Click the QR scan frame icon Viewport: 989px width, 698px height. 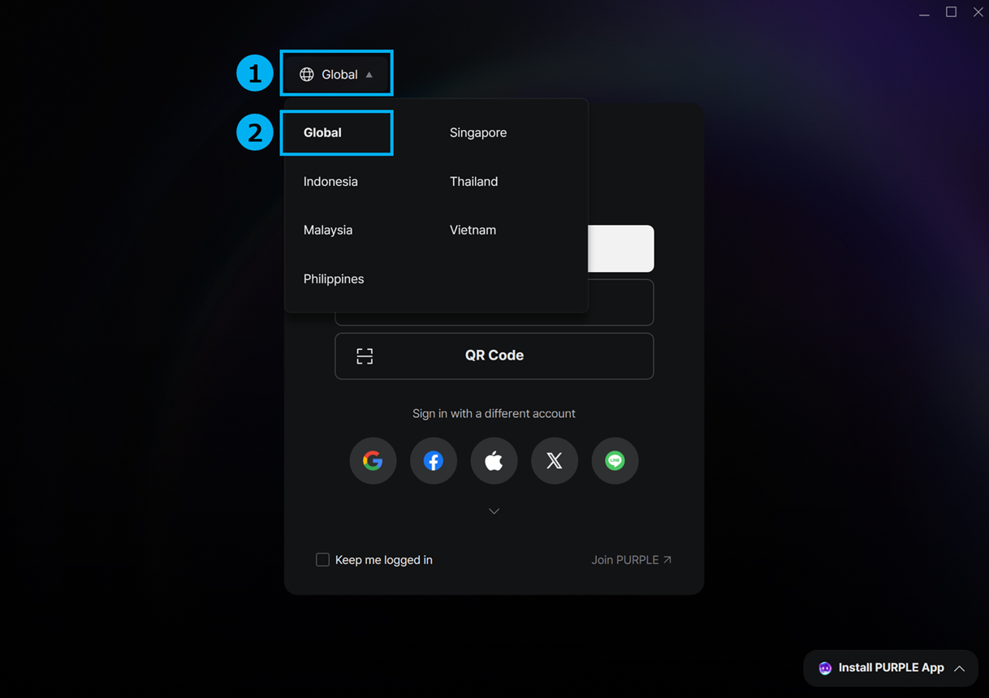coord(365,355)
